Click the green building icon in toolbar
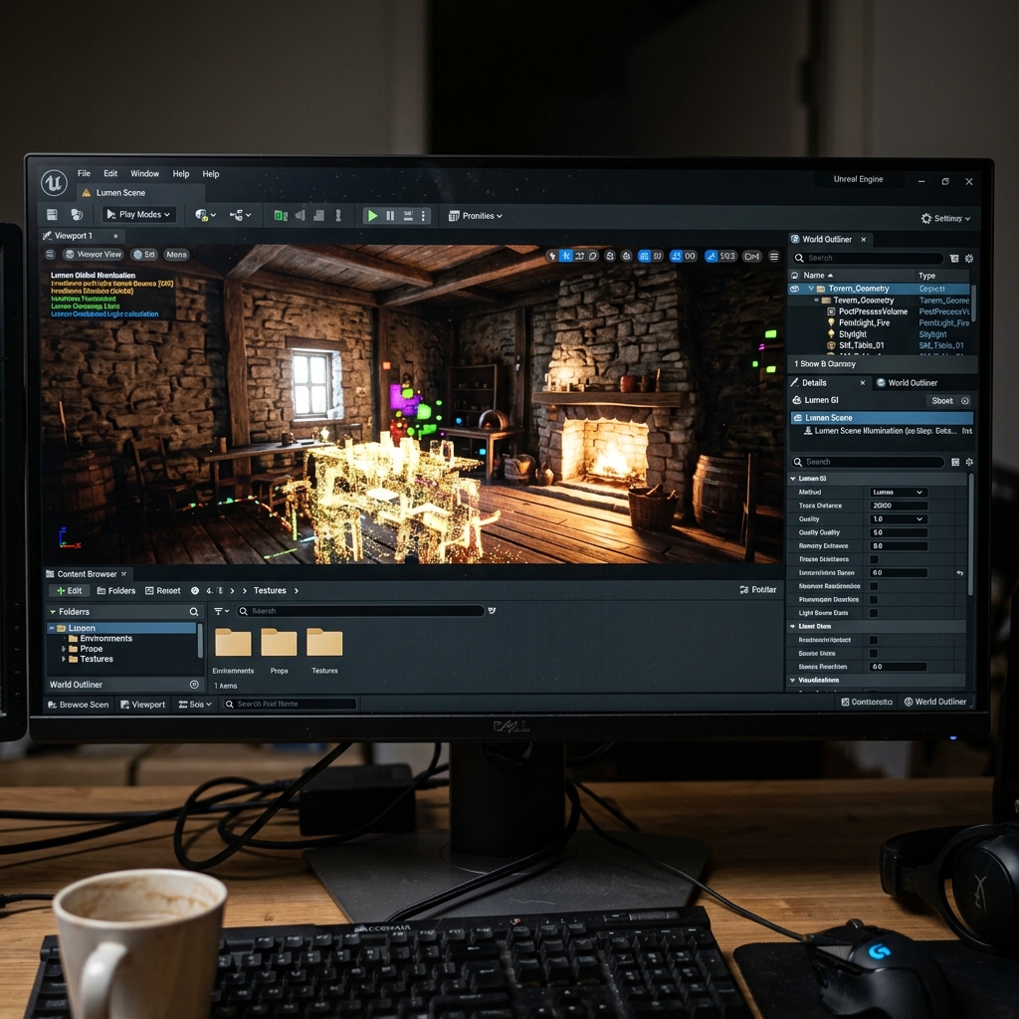 [281, 215]
